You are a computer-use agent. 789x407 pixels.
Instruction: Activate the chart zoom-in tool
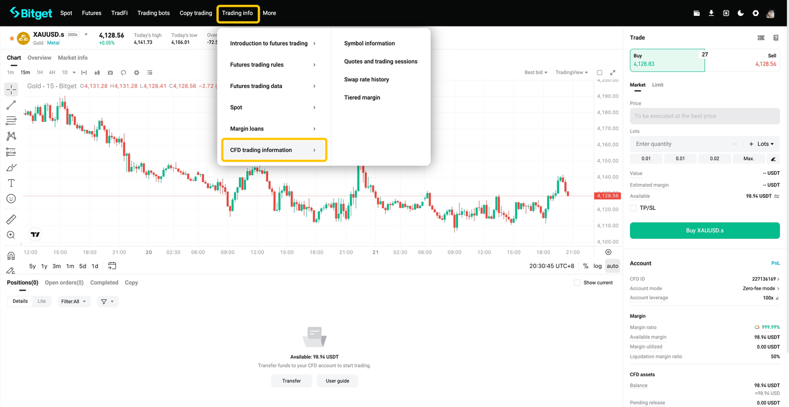point(11,235)
